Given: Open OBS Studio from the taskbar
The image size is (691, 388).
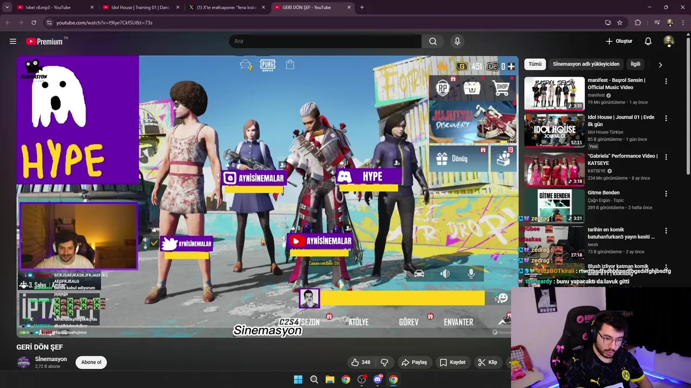Looking at the screenshot, I should coord(361,379).
